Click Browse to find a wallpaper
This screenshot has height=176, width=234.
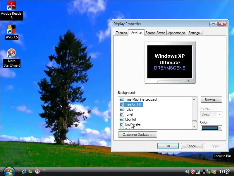click(x=211, y=100)
